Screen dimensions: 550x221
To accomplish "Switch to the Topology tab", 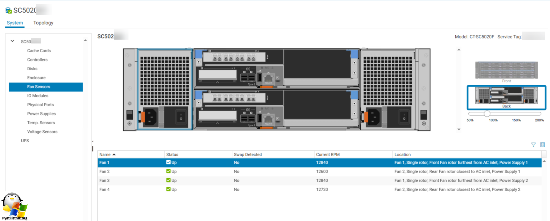I will pyautogui.click(x=43, y=23).
